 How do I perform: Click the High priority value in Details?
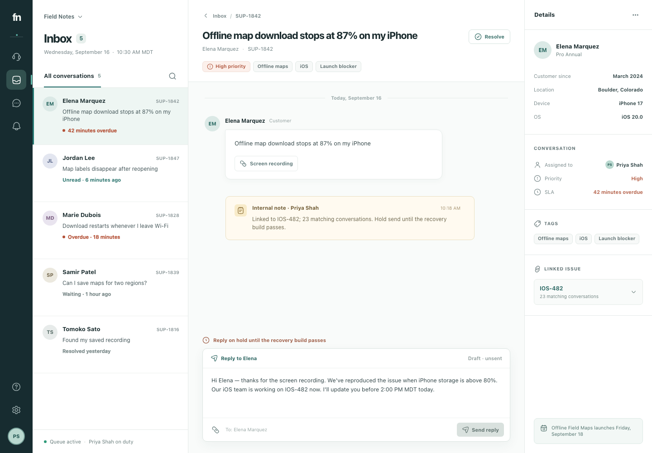[637, 178]
